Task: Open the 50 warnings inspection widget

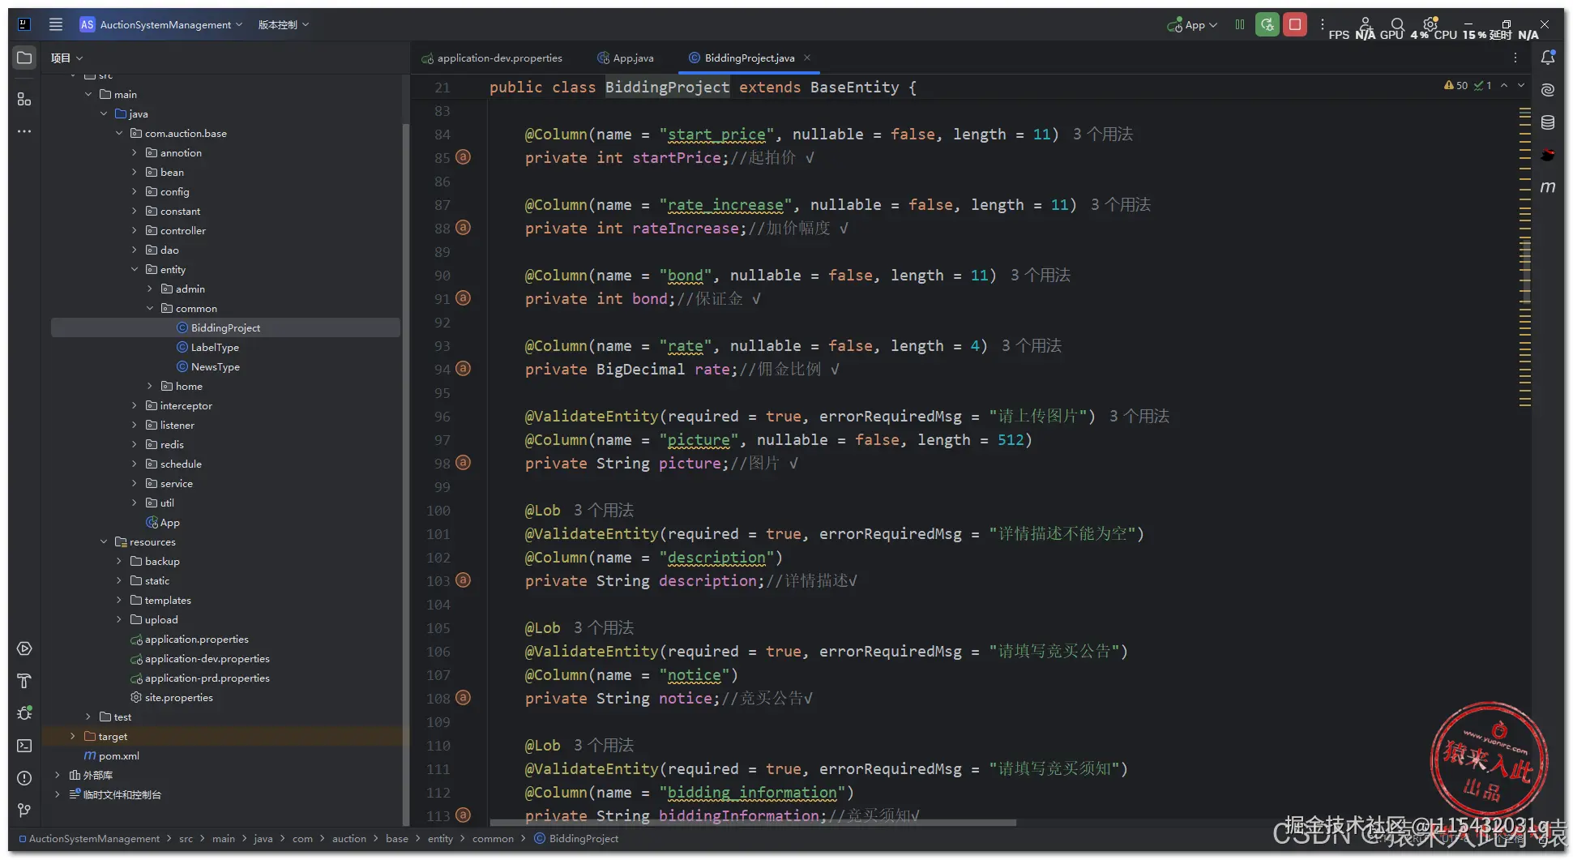Action: 1456,85
